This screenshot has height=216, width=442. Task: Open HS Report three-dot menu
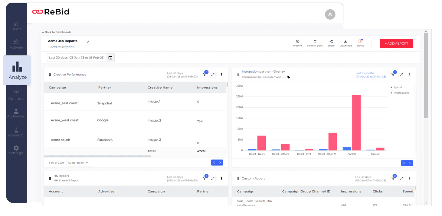pyautogui.click(x=221, y=179)
